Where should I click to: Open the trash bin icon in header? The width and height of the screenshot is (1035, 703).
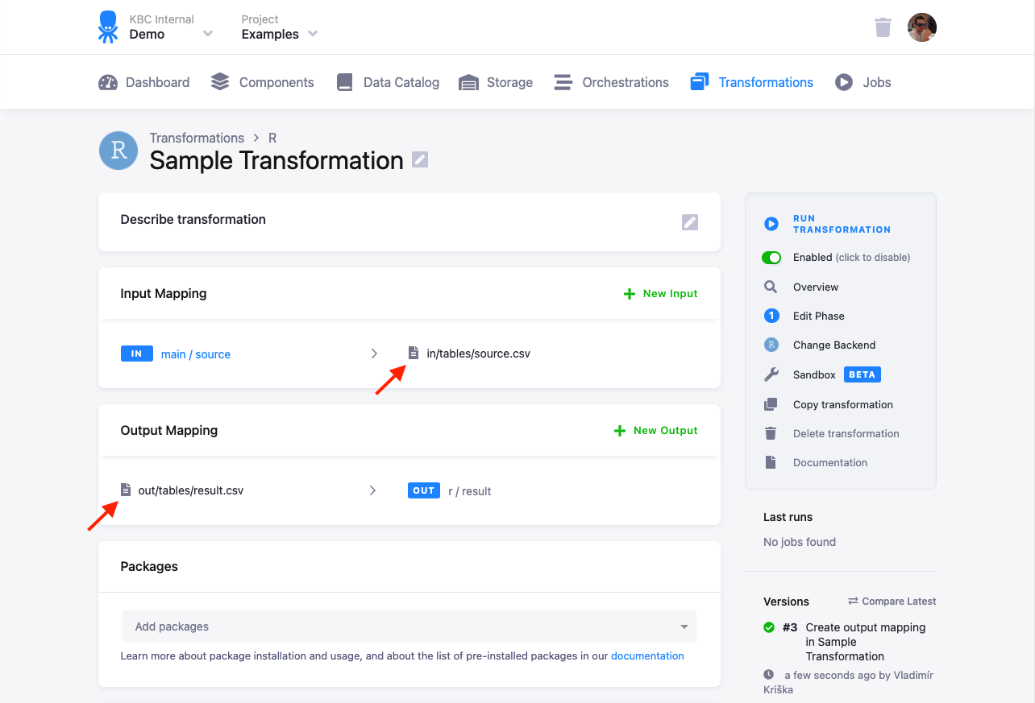[x=883, y=27]
